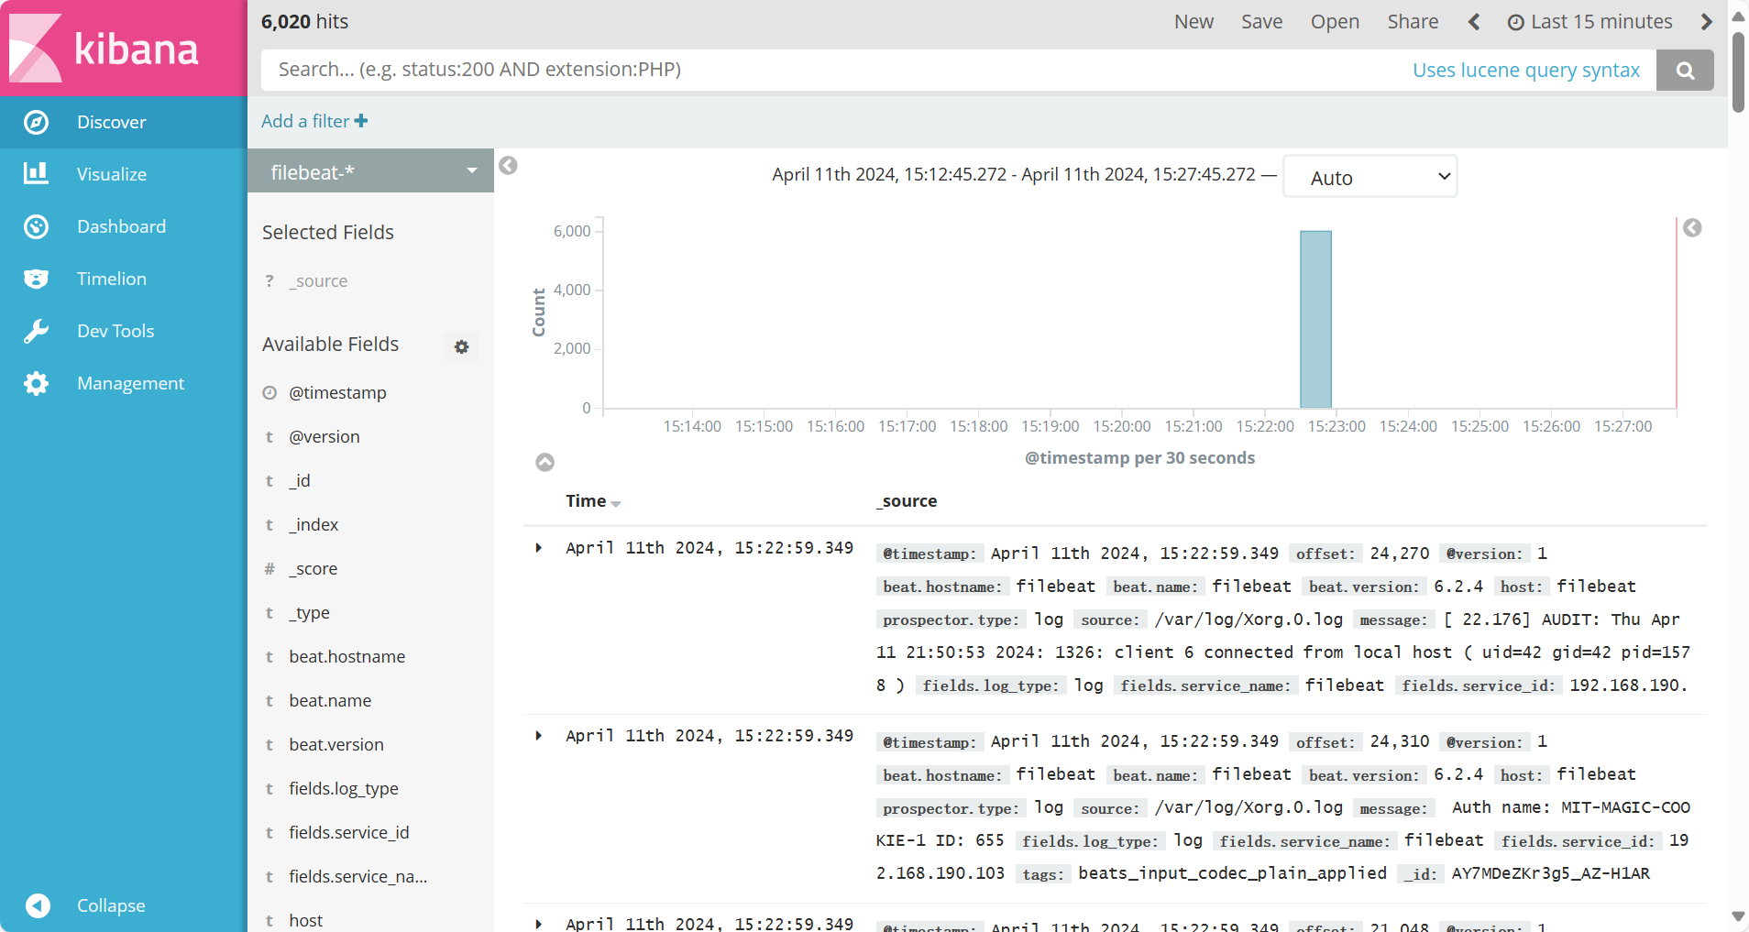Select the host available field
The image size is (1749, 932).
point(306,920)
